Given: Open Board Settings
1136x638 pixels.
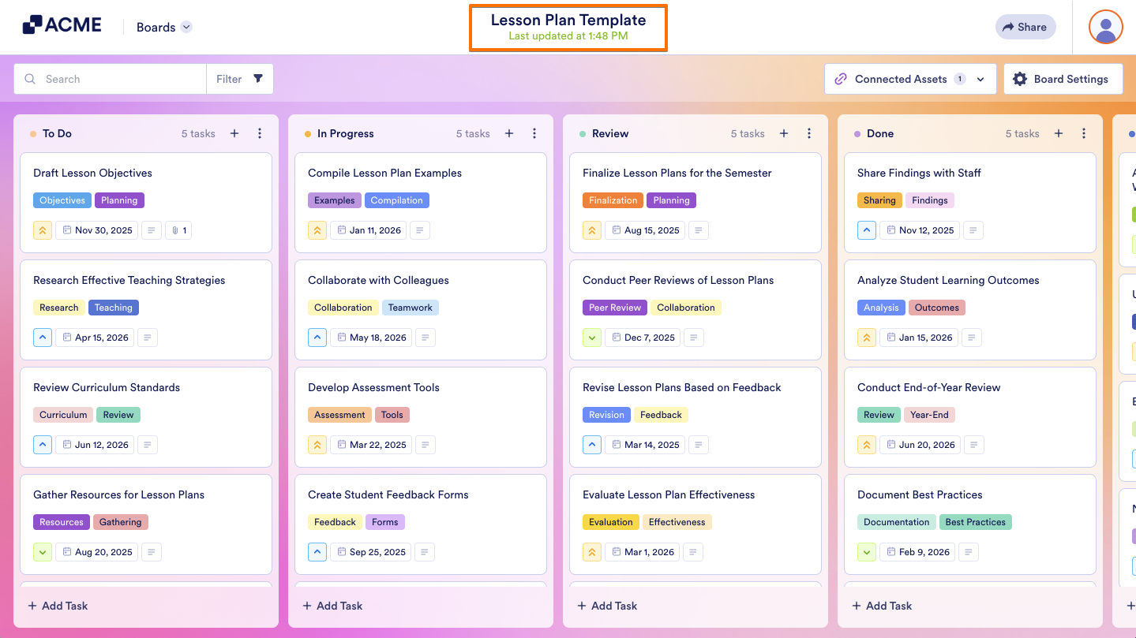Looking at the screenshot, I should coord(1063,79).
